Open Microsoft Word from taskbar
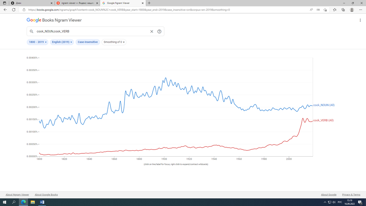The height and width of the screenshot is (206, 366). pyautogui.click(x=42, y=202)
